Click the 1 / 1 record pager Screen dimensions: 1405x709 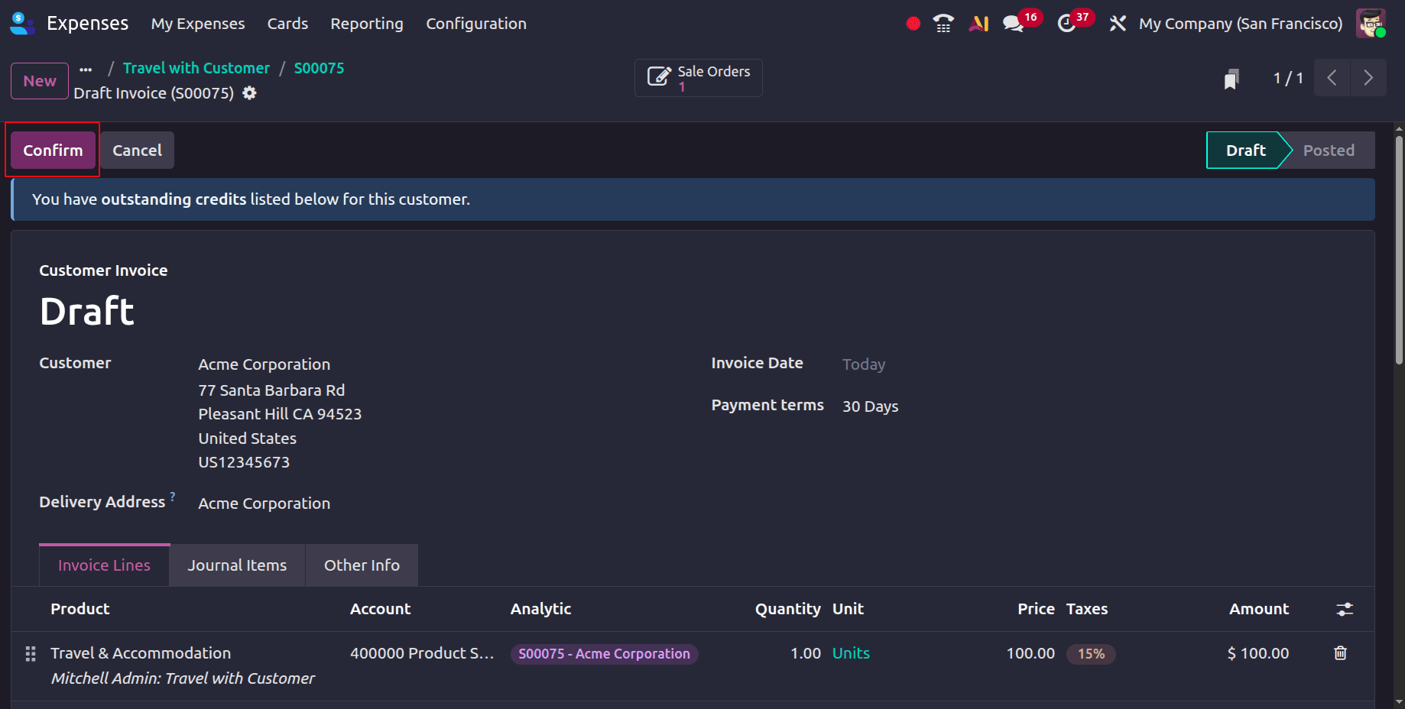point(1288,78)
